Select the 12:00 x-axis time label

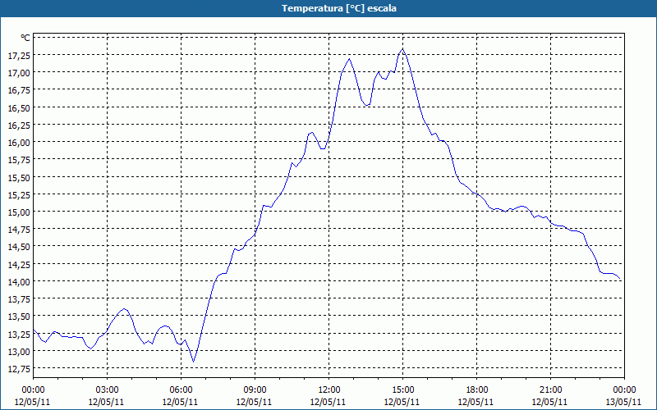(329, 390)
